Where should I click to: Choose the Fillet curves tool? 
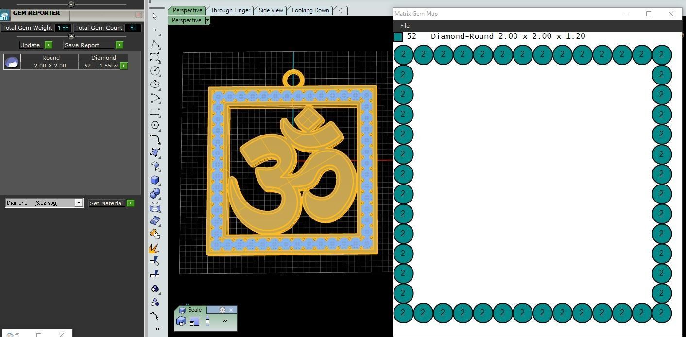(155, 139)
